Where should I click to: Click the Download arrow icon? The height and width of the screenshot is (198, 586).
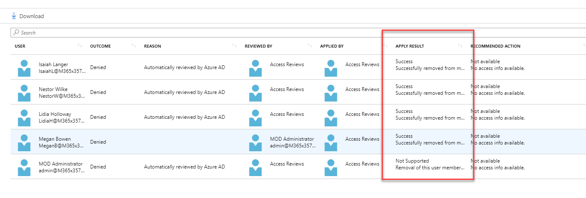[14, 16]
